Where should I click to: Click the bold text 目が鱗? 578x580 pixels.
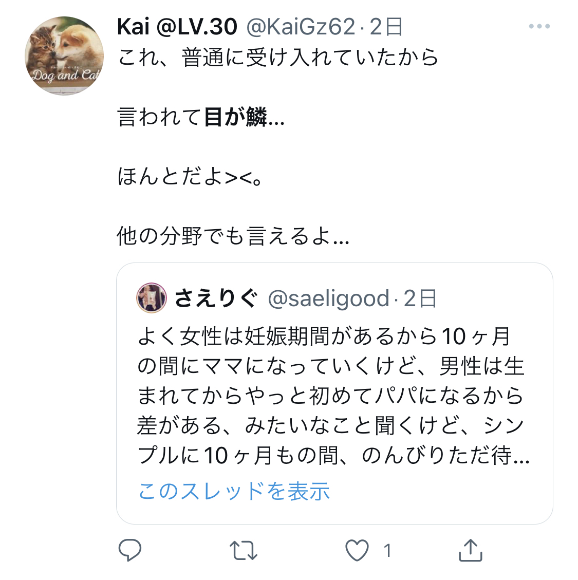[235, 117]
